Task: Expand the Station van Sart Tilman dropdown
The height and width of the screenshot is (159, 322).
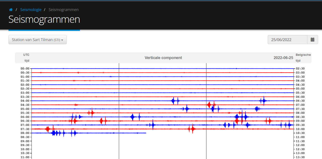Action: coord(37,40)
